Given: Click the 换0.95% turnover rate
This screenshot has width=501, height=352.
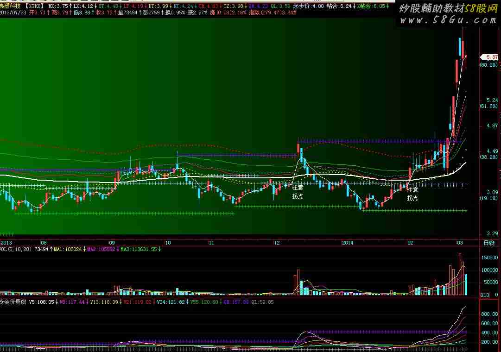Looking at the screenshot, I should pyautogui.click(x=175, y=13).
